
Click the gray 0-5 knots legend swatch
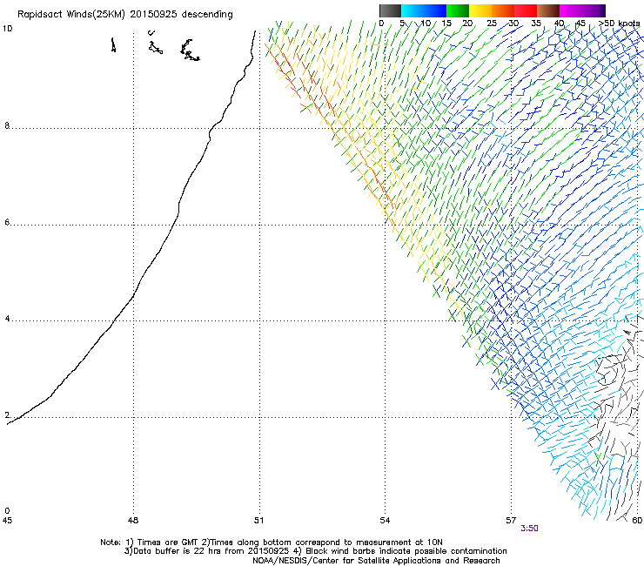[390, 10]
